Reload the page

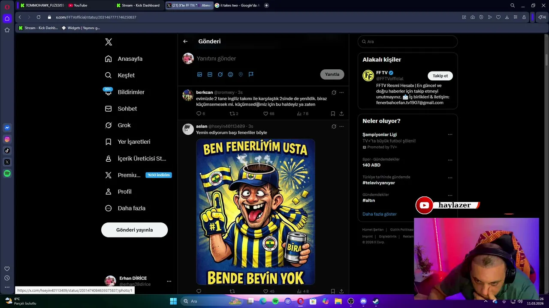pyautogui.click(x=38, y=17)
